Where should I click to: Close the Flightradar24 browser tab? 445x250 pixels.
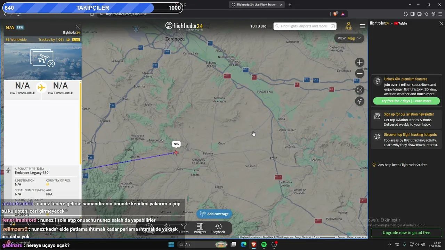[281, 5]
